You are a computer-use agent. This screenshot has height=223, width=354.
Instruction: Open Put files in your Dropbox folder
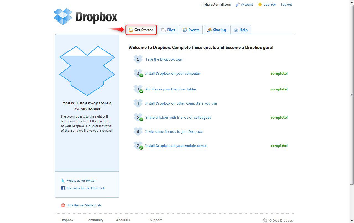(x=171, y=89)
